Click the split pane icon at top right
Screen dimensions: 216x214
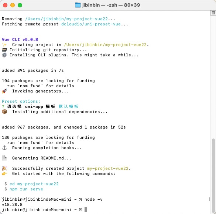[213, 13]
